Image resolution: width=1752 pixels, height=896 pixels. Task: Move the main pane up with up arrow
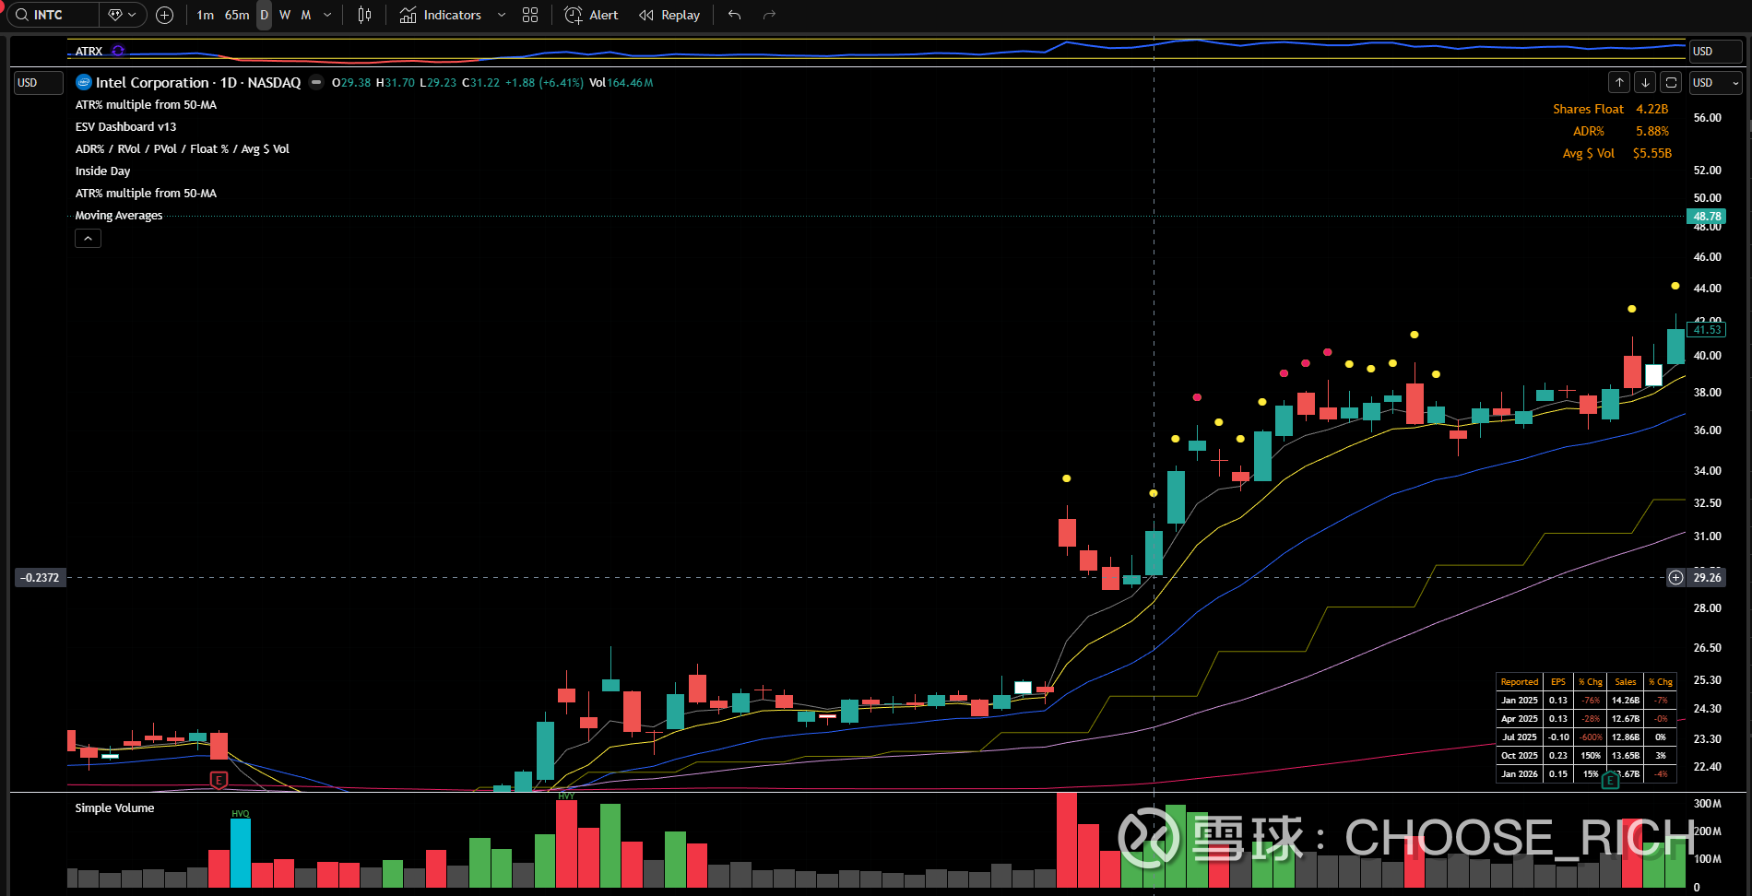[x=1619, y=82]
